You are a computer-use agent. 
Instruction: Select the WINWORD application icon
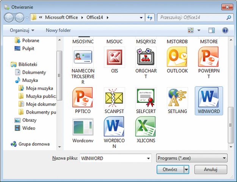tap(209, 97)
